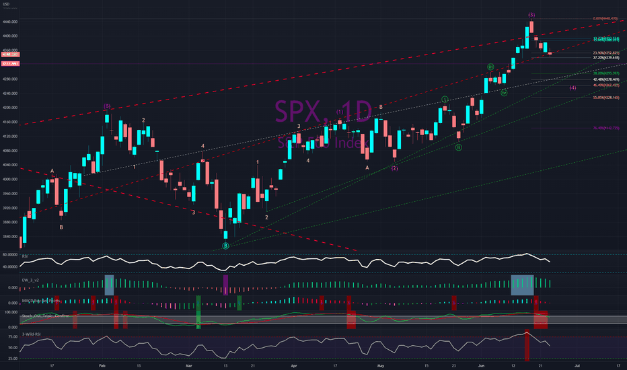This screenshot has width=627, height=370.
Task: Click the 80.00000 RSI scale label
Action: pyautogui.click(x=10, y=254)
